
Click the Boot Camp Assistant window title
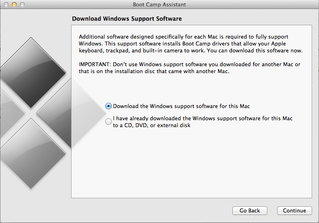coord(159,4)
